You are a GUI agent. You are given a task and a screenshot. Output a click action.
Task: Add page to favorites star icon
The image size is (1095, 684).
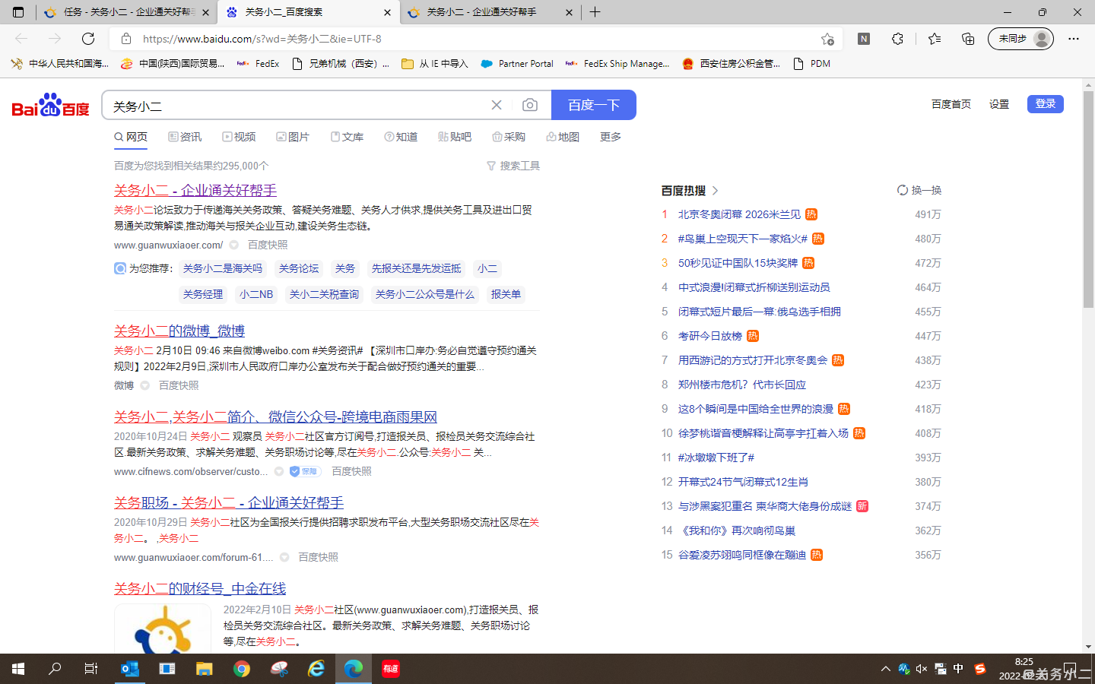click(827, 39)
